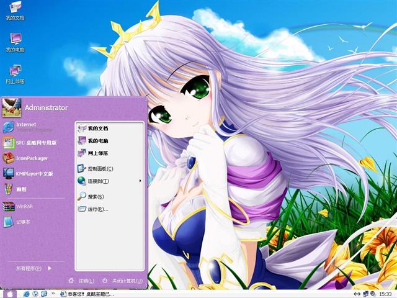
Task: Open 记事本 notepad program
Action: pyautogui.click(x=17, y=222)
